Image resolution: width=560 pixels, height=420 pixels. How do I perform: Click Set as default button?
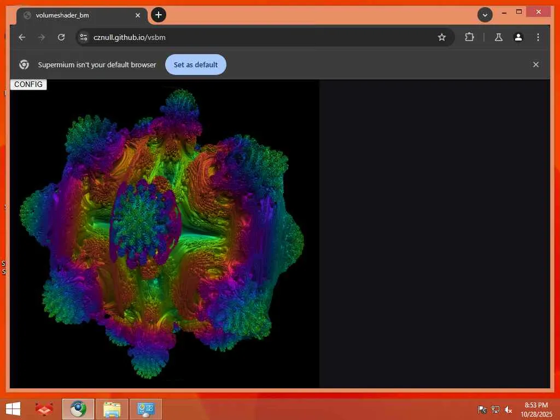tap(196, 65)
